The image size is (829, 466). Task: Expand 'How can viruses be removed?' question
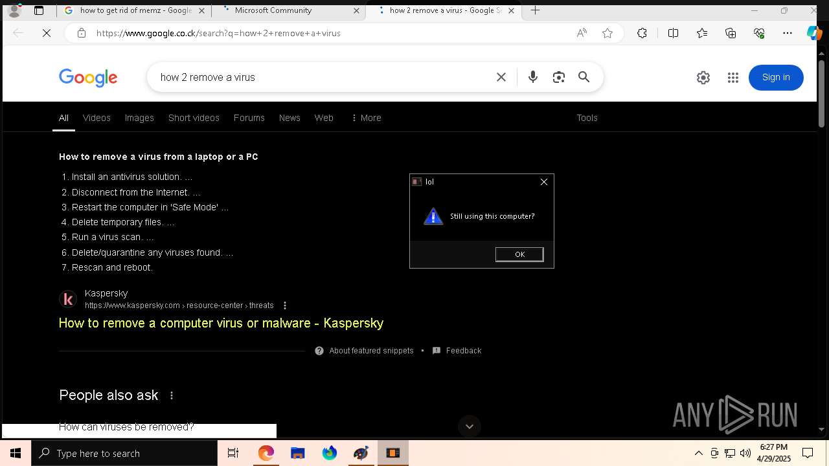point(126,427)
